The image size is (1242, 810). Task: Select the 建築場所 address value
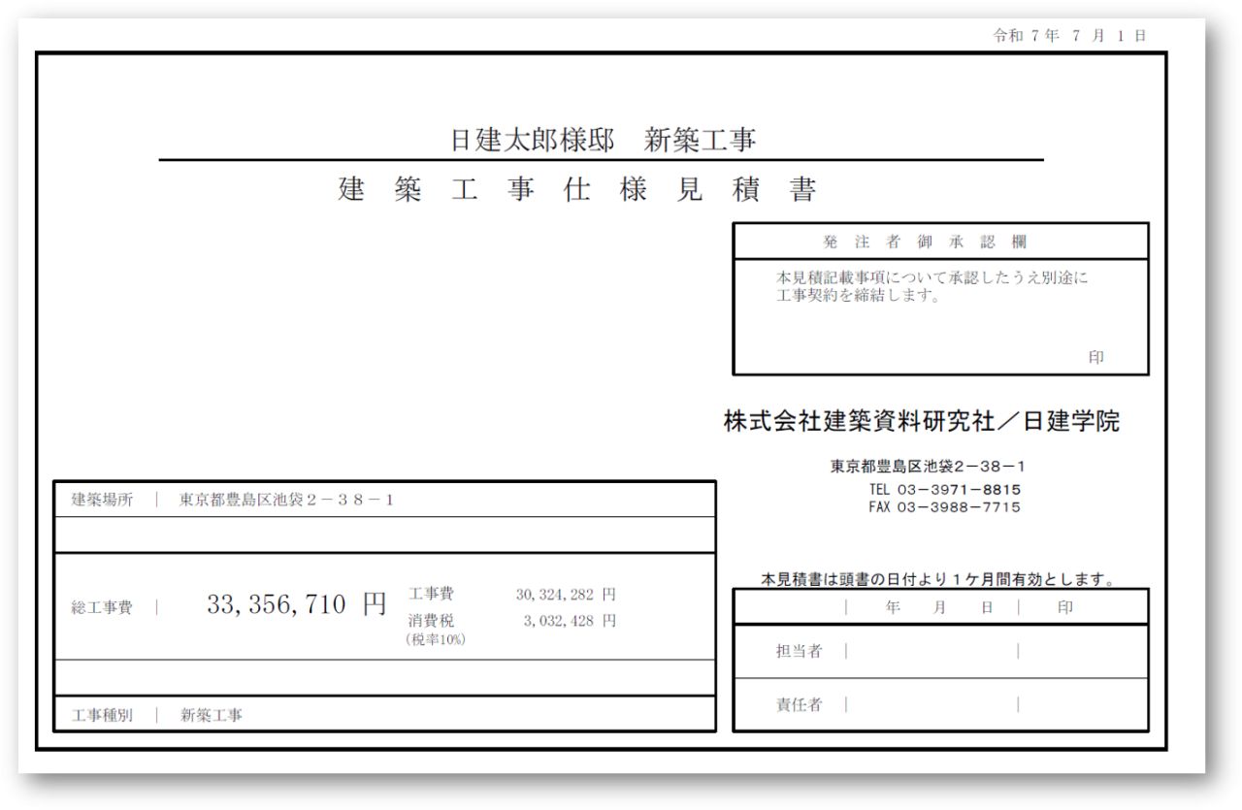[x=287, y=501]
